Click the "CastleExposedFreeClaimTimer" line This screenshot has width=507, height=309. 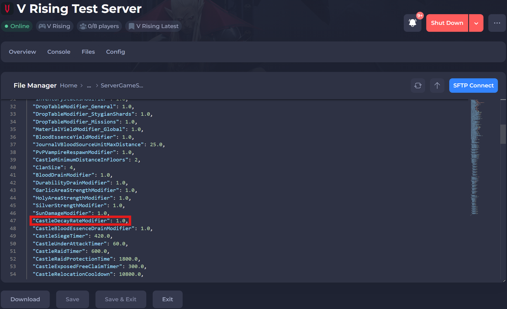(x=90, y=266)
